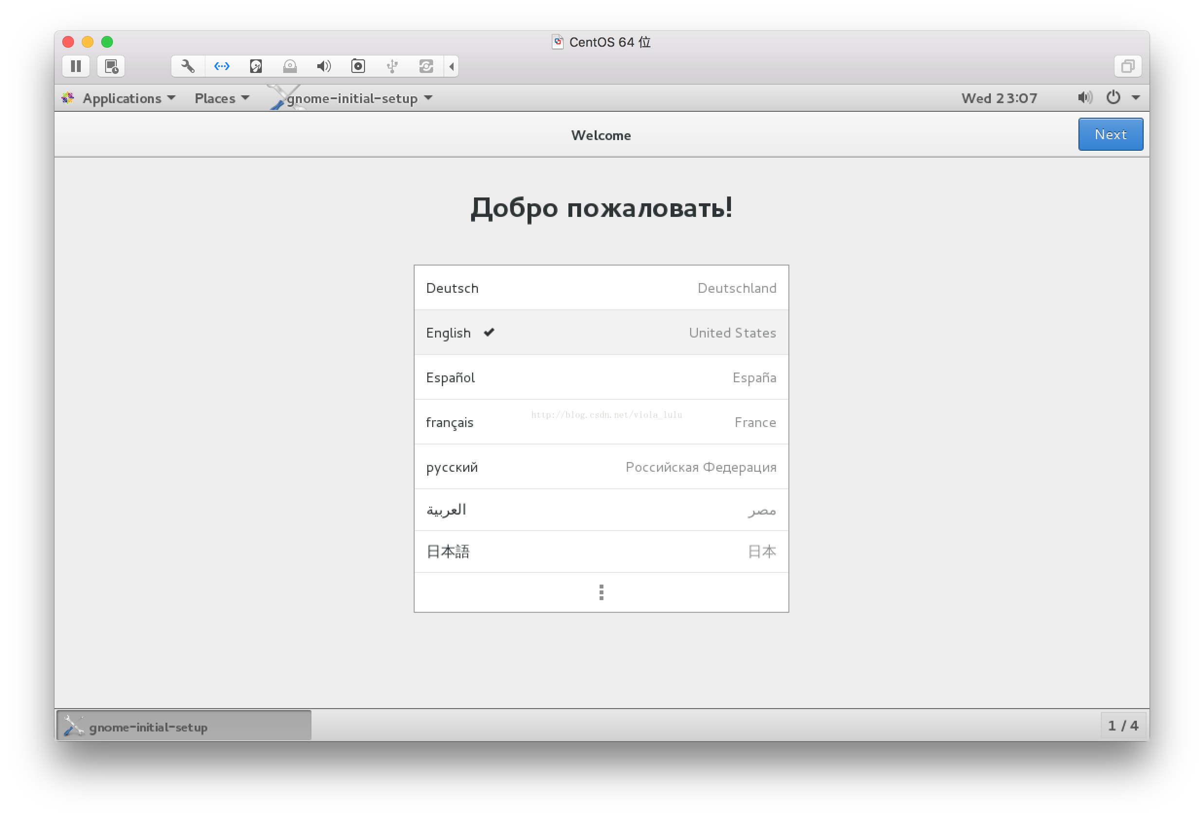
Task: Click the Applications logo icon
Action: coord(68,97)
